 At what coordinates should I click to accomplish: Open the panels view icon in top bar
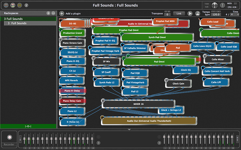[x=6, y=5]
